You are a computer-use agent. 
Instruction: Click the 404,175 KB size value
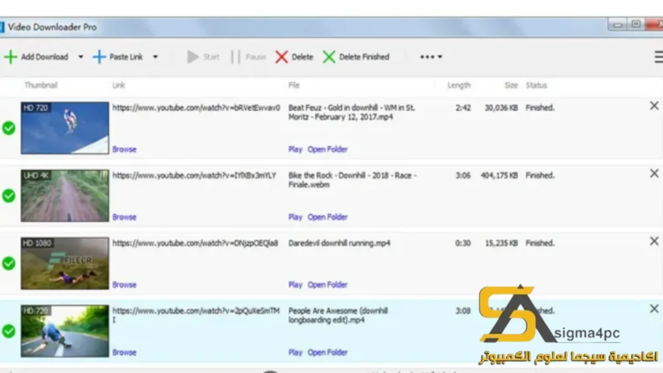(x=499, y=175)
